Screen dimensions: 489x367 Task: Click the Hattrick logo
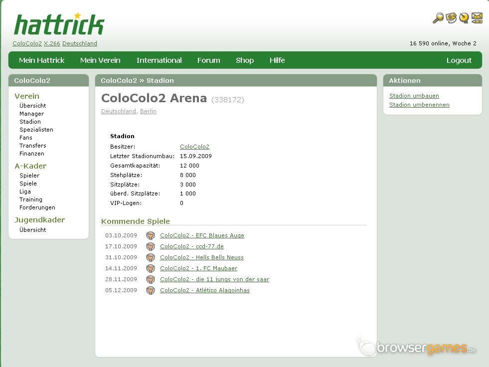59,24
